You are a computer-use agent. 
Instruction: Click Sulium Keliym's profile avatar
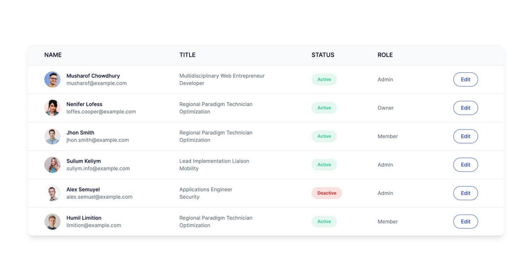click(52, 165)
